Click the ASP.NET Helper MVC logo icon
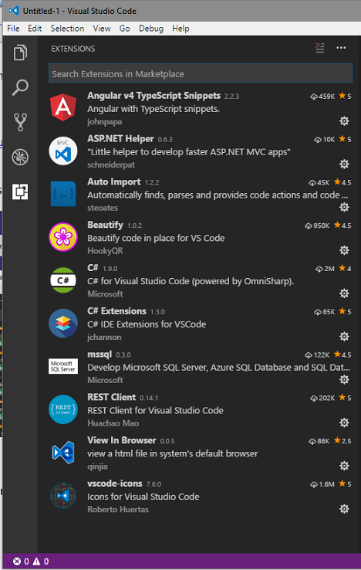The height and width of the screenshot is (570, 361). [63, 151]
